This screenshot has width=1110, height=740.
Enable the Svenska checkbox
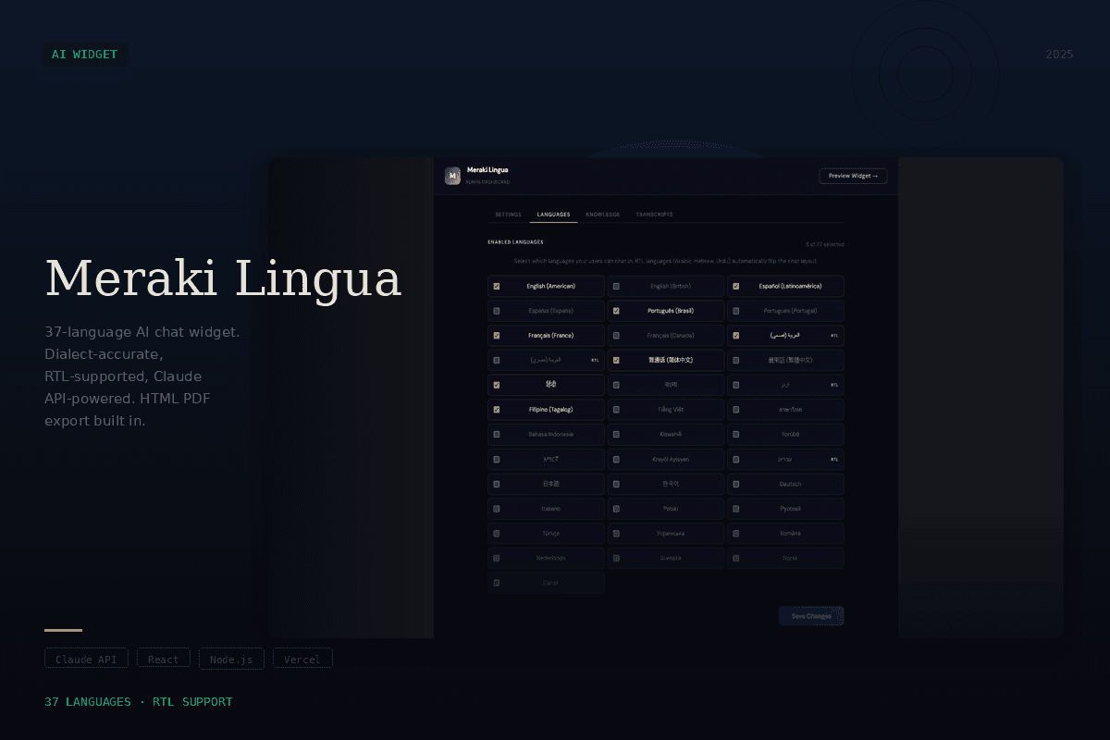click(x=616, y=558)
